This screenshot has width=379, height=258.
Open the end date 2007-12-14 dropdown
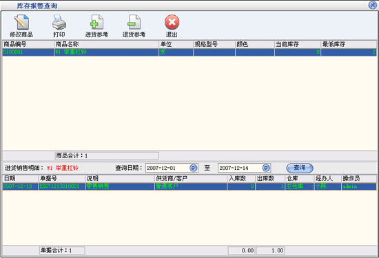pos(266,168)
